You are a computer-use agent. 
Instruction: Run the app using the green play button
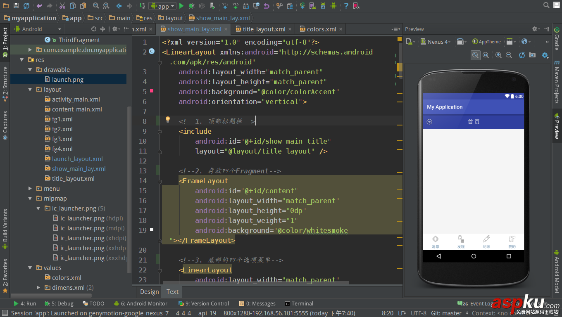coord(181,6)
